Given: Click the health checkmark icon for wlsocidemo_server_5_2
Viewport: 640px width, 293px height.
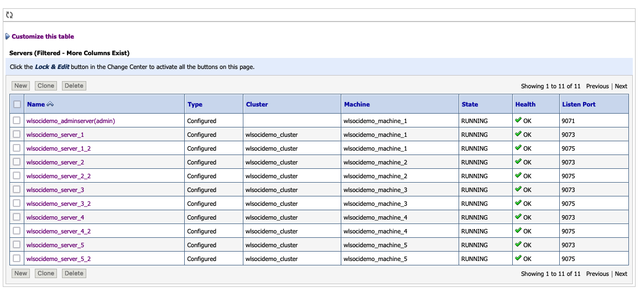Looking at the screenshot, I should 518,258.
